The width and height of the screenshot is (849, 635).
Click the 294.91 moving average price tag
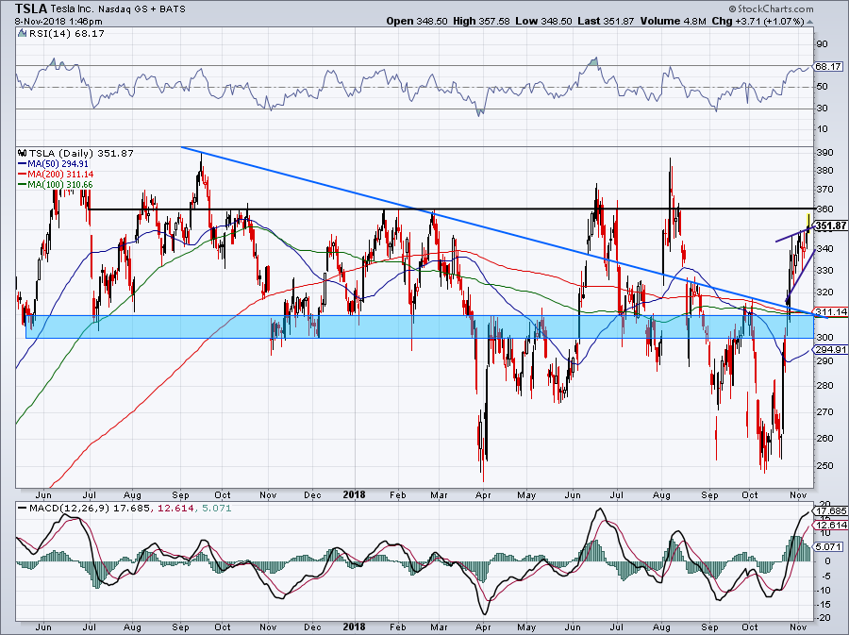830,350
